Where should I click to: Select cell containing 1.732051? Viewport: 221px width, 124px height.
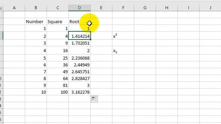[79, 43]
